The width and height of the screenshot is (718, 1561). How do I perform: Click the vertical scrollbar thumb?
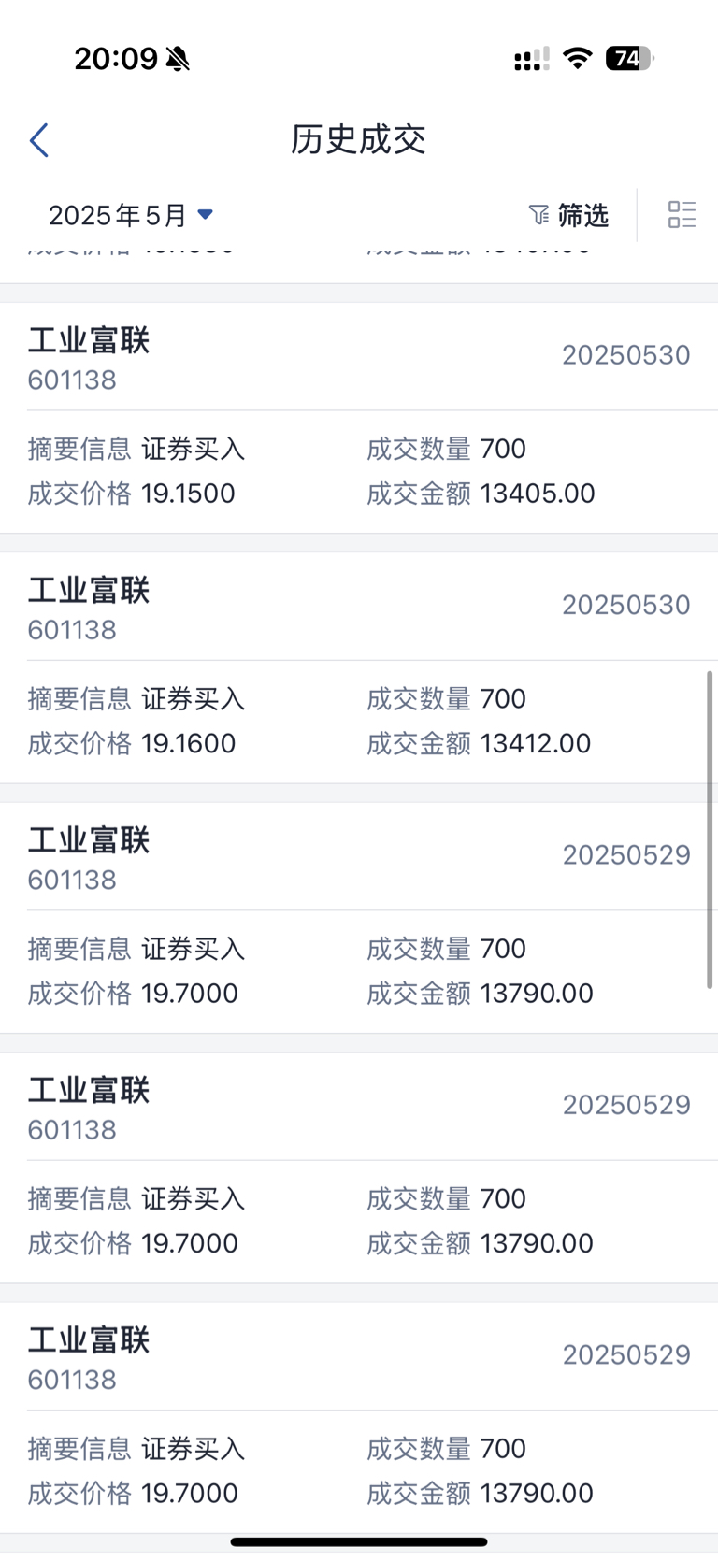tap(709, 829)
